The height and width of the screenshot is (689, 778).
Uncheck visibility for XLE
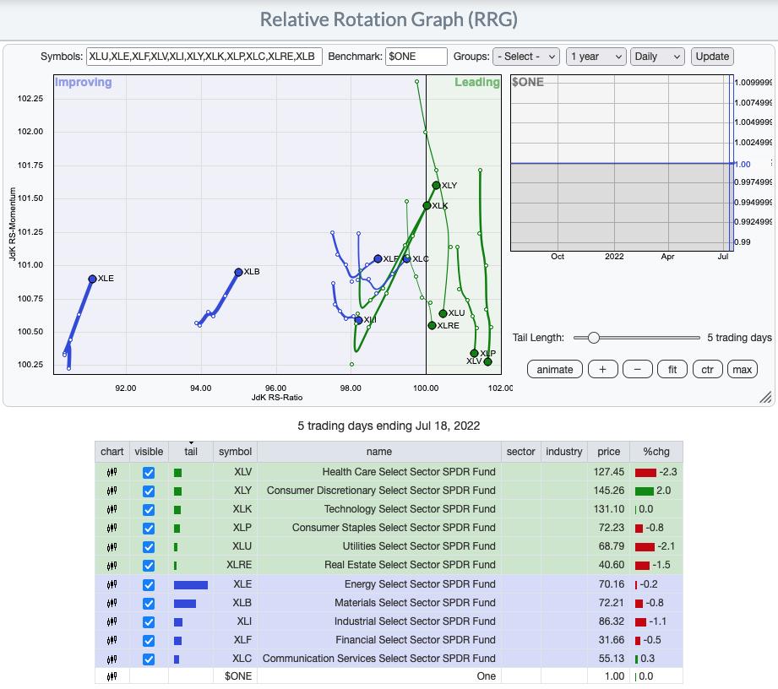tap(149, 585)
